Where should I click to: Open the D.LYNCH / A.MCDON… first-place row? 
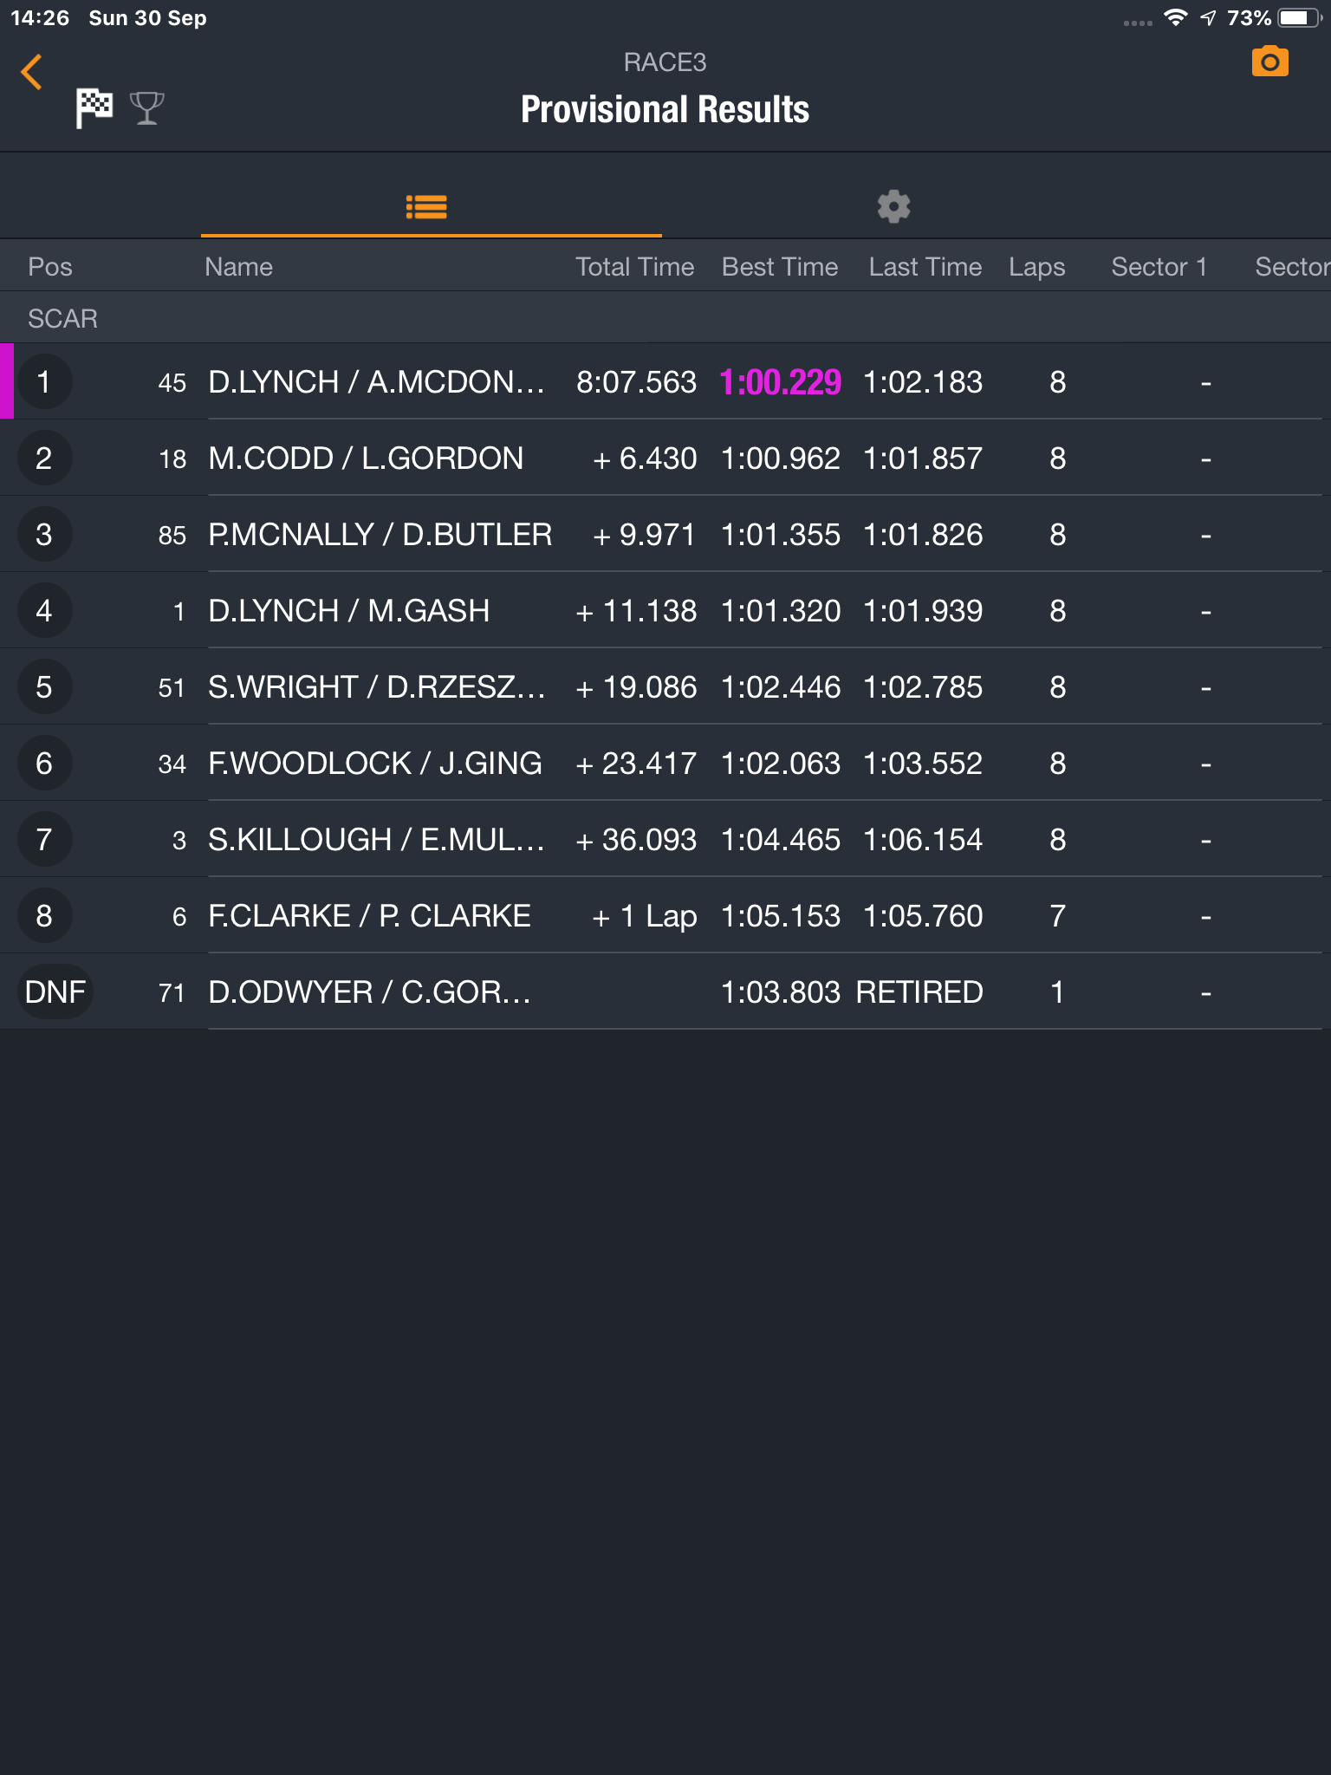coord(665,382)
